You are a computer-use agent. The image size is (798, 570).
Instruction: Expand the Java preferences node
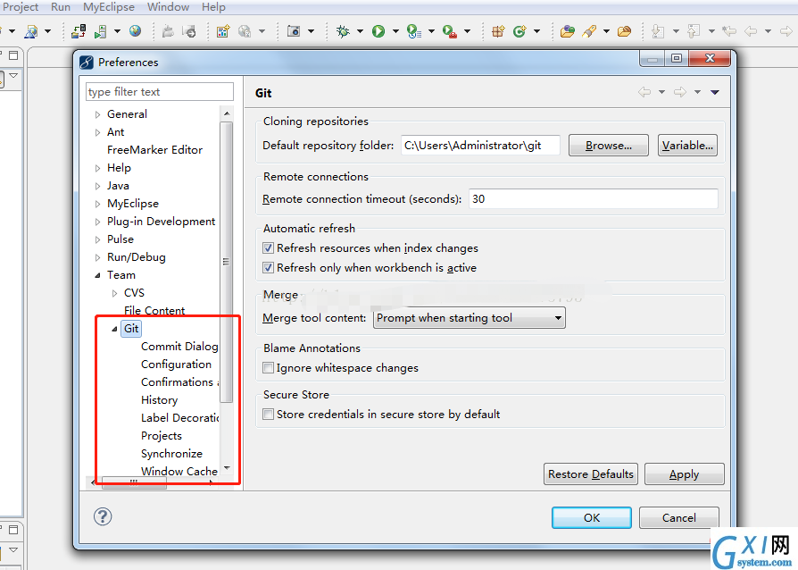tap(97, 186)
